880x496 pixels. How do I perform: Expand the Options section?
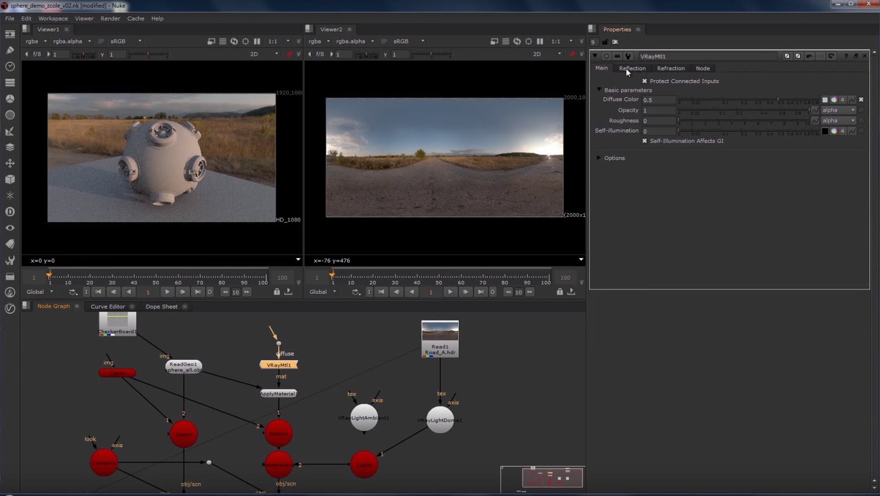click(599, 158)
